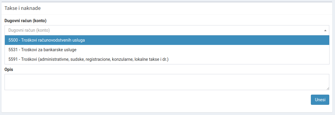
Task: Click the grey Dugovni račun placeholder text
Action: pyautogui.click(x=29, y=30)
